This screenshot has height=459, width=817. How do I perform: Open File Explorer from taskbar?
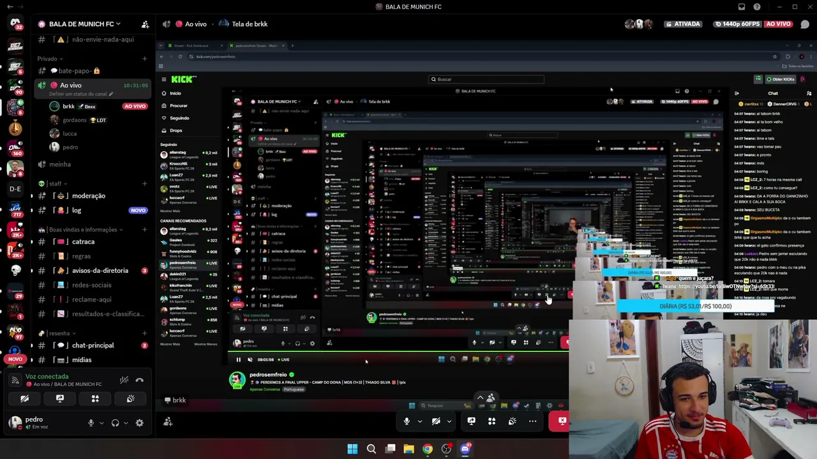click(408, 449)
